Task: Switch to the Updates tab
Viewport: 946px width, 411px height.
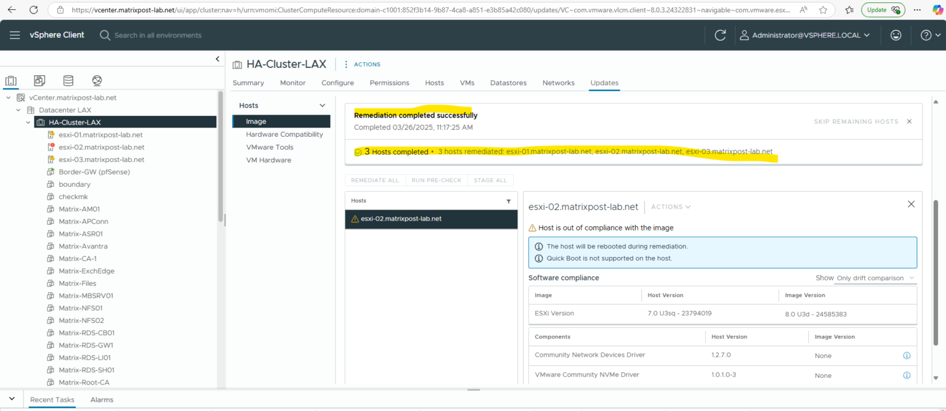Action: (604, 83)
